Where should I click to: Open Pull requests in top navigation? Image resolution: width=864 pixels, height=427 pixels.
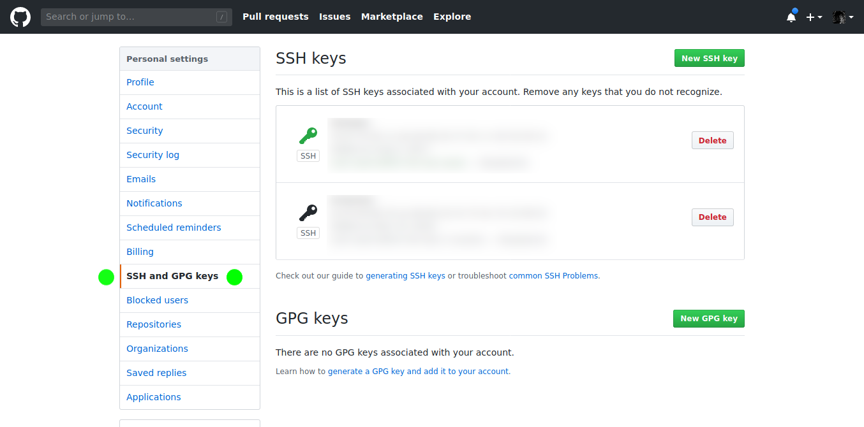point(275,17)
